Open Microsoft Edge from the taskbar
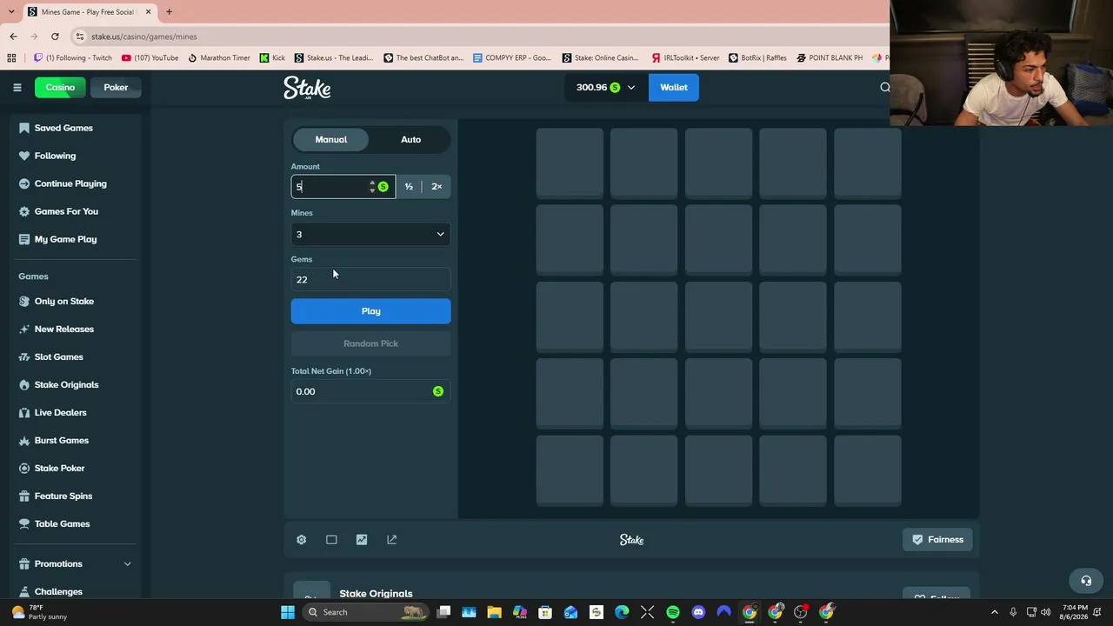Screen dimensions: 1113x626 pyautogui.click(x=622, y=612)
